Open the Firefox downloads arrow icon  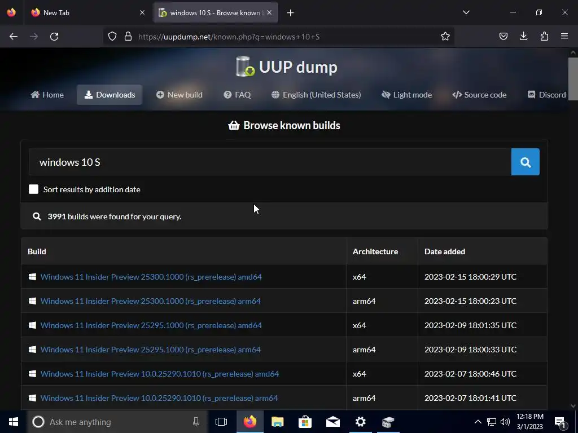click(523, 36)
